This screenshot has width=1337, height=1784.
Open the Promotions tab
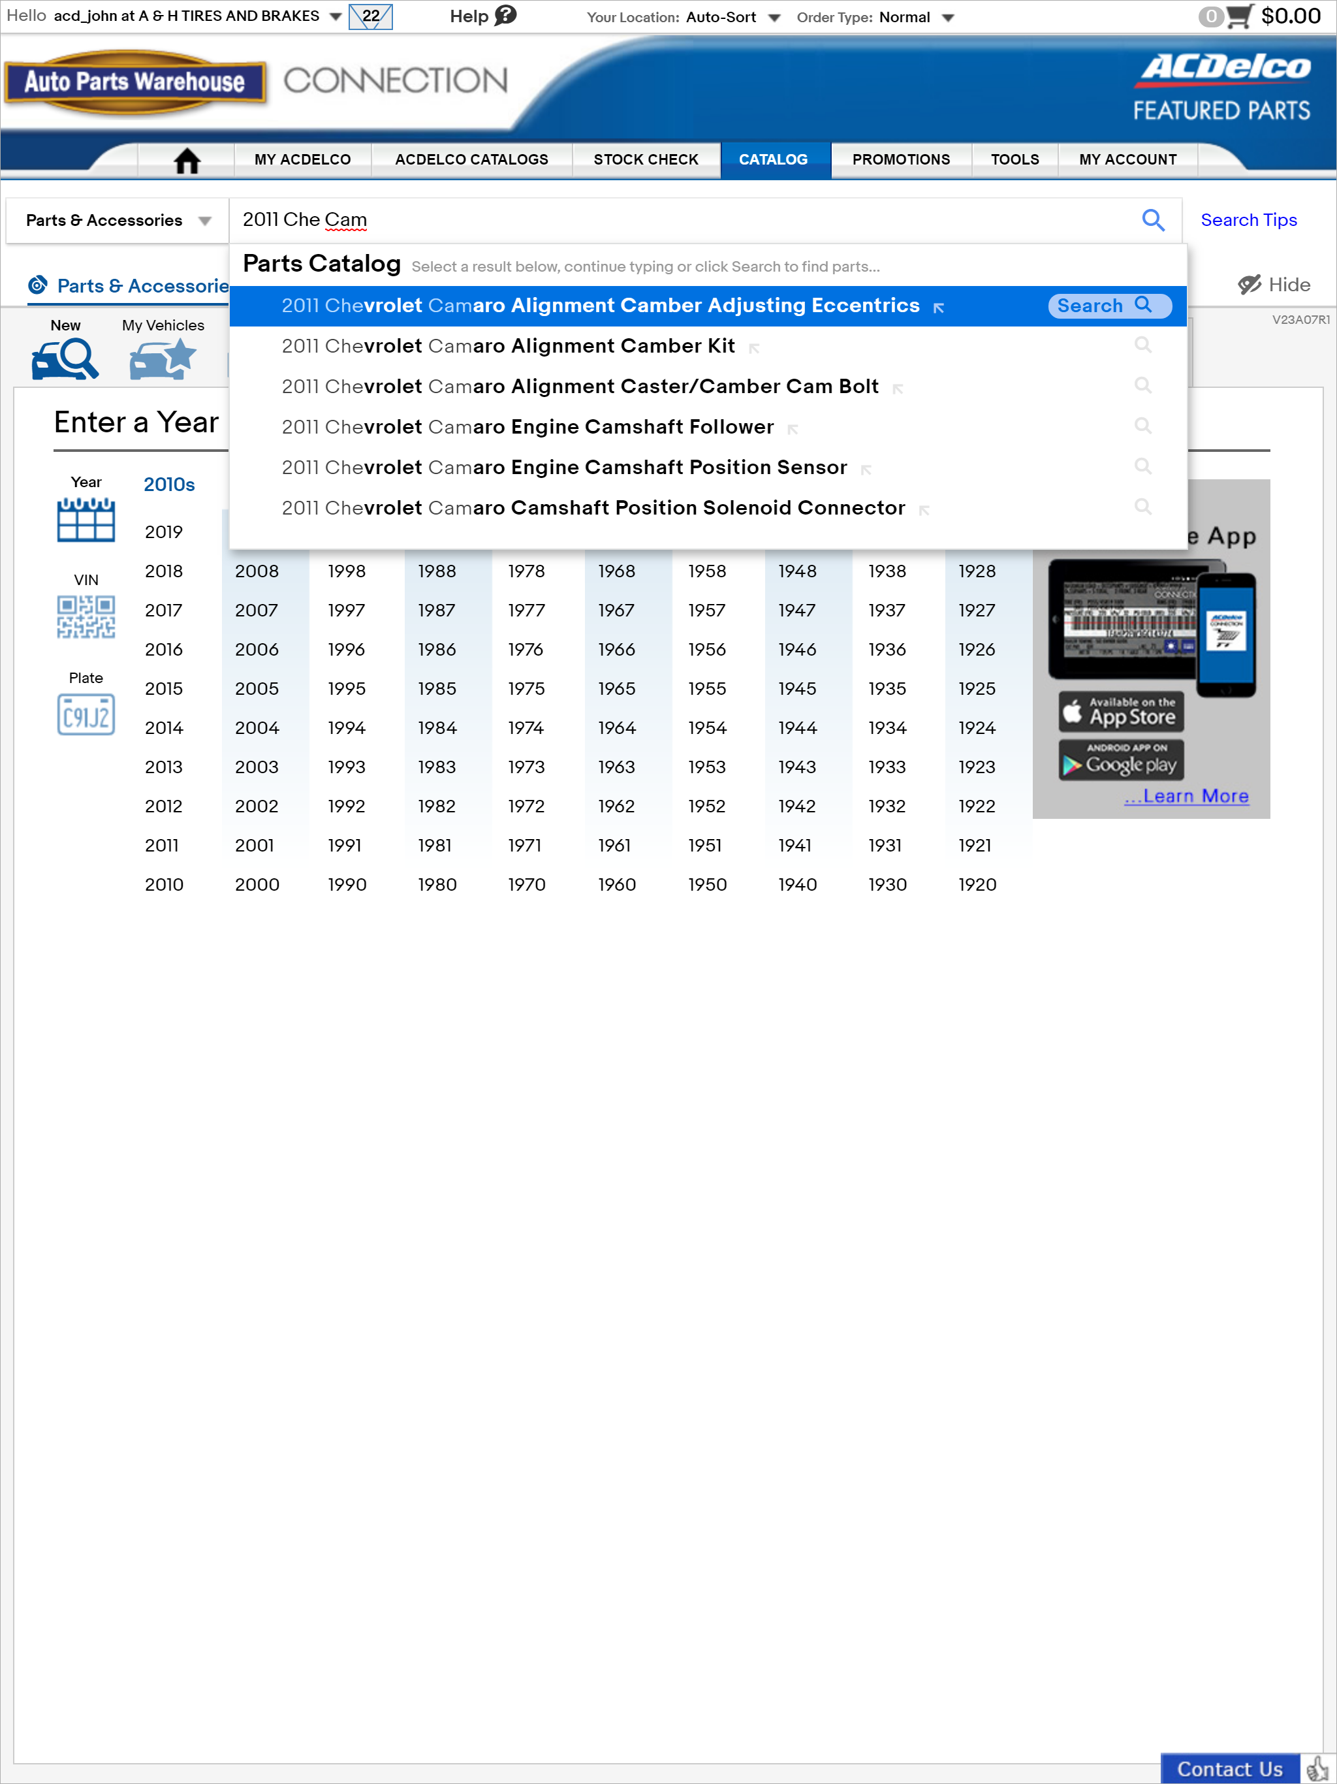point(901,160)
